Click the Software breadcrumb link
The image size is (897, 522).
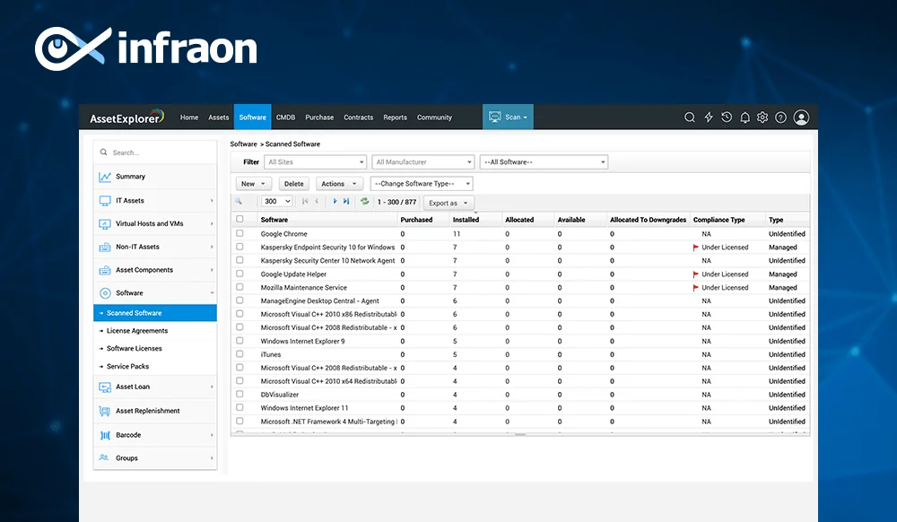243,144
